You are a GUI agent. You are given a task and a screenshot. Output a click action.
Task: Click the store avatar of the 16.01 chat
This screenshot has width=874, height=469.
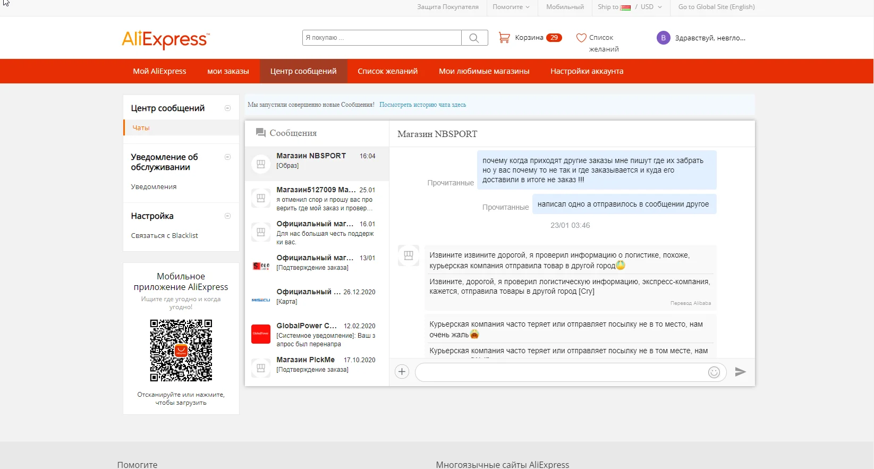click(261, 232)
